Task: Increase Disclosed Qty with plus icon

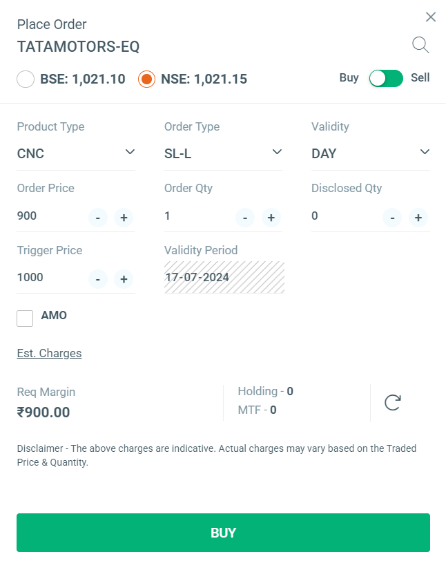Action: (418, 218)
